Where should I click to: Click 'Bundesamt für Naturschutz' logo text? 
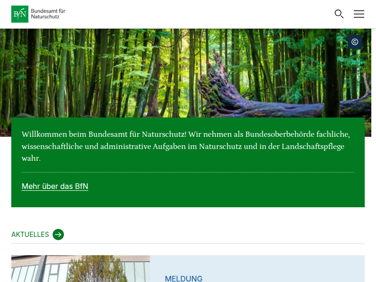coord(48,14)
